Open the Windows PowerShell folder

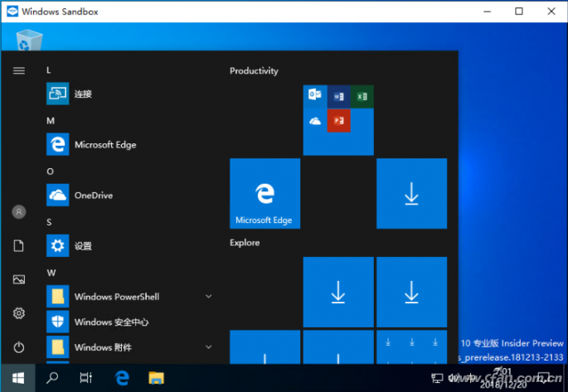point(117,297)
